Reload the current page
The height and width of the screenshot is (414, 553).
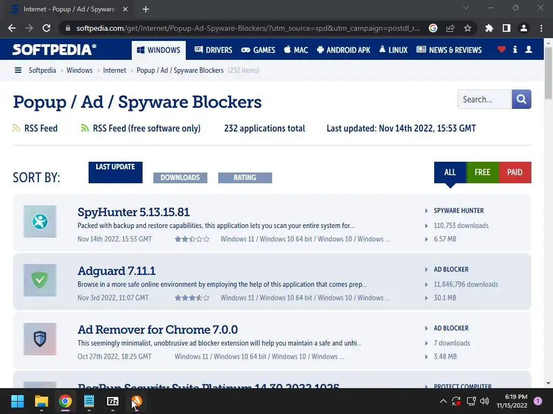[x=46, y=28]
